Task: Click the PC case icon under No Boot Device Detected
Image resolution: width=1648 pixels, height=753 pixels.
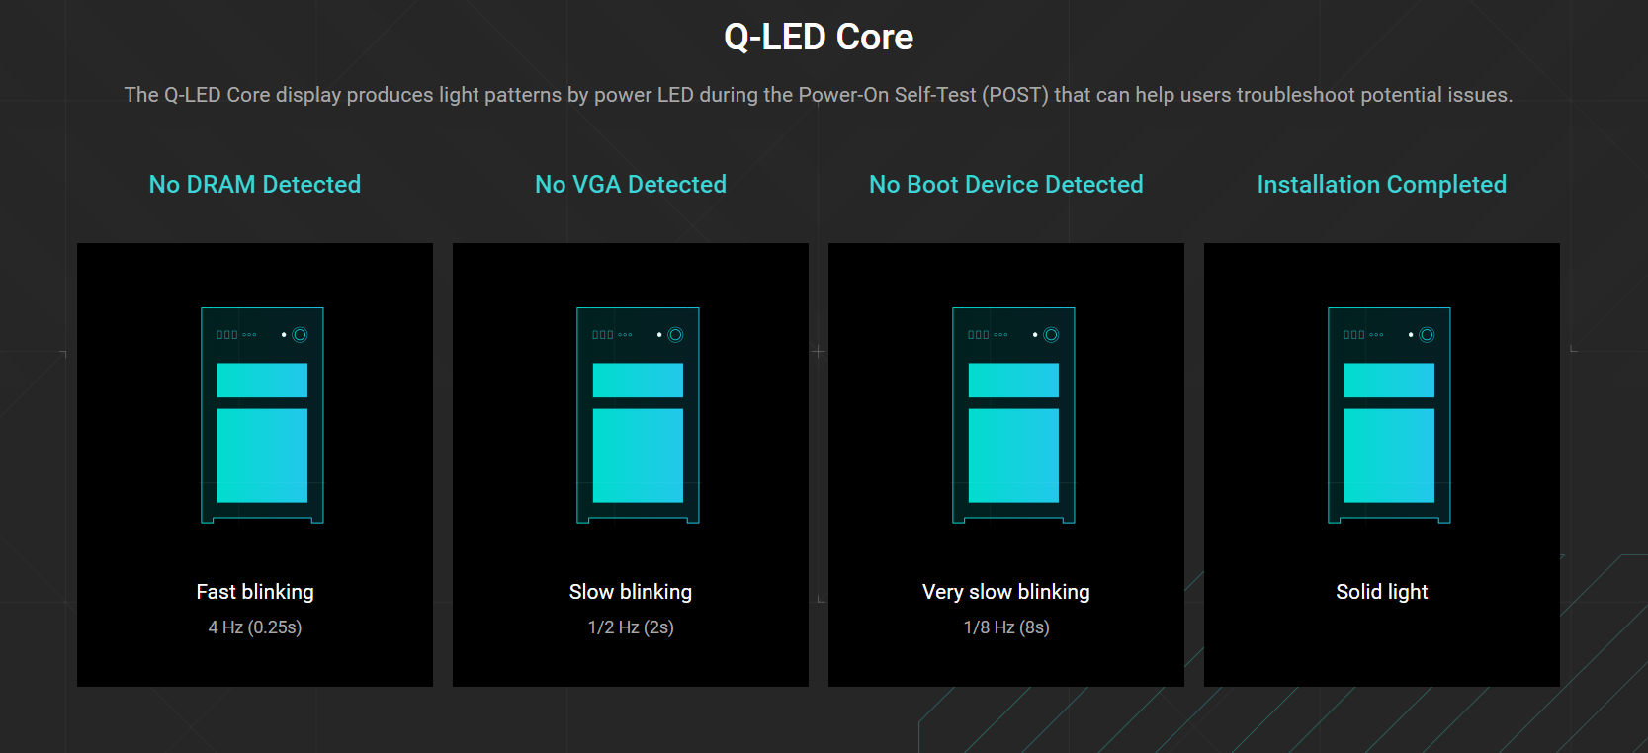Action: coord(1013,415)
